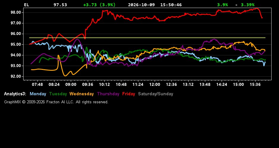Click the 14:24 time axis label

pyautogui.click(x=222, y=85)
